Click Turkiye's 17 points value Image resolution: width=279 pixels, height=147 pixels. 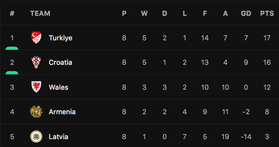(267, 38)
